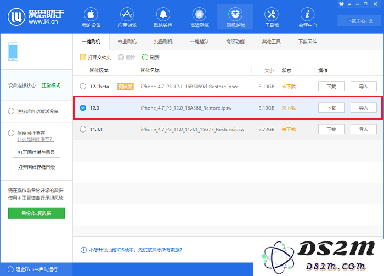Screen dimensions: 384x276
Task: Click 固件版本 column header
Action: pos(99,71)
